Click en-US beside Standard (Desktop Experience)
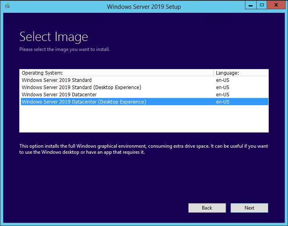The image size is (288, 226). click(x=223, y=88)
